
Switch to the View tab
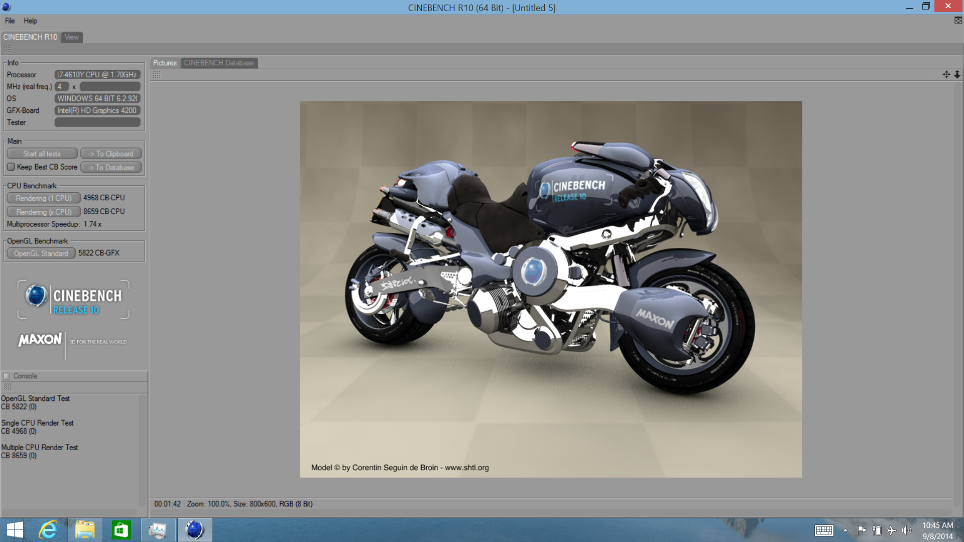click(71, 37)
